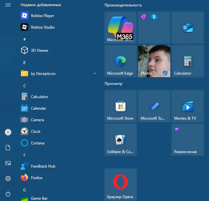Screen dimensions: 209x201
Task: Launch the Microsoft To Do tile
Action: [x=154, y=106]
